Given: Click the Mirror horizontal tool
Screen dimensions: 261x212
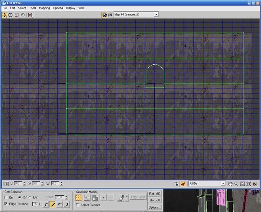Looking at the screenshot, I should [x=30, y=15].
